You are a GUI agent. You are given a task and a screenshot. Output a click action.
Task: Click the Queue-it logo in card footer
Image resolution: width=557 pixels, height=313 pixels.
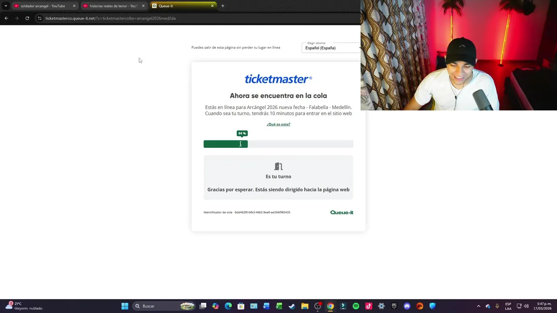[342, 213]
